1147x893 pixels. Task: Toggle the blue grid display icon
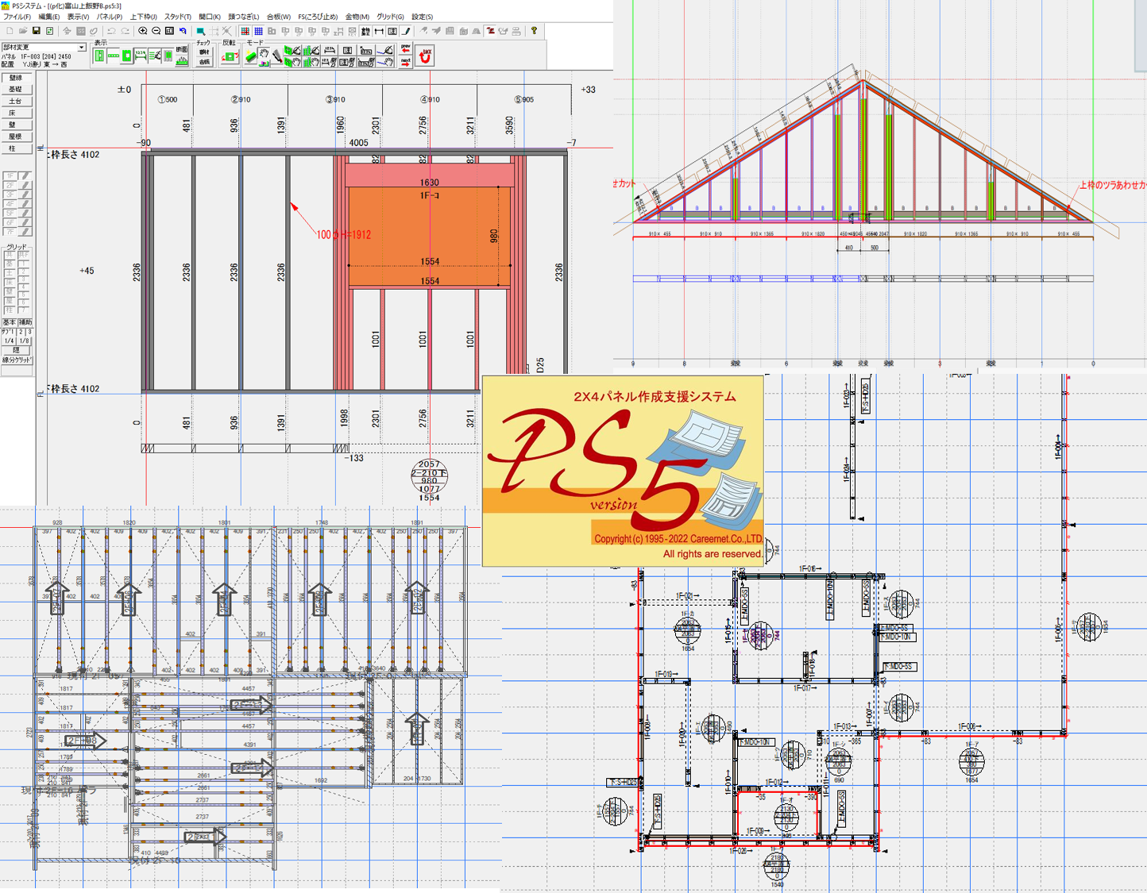click(x=258, y=31)
